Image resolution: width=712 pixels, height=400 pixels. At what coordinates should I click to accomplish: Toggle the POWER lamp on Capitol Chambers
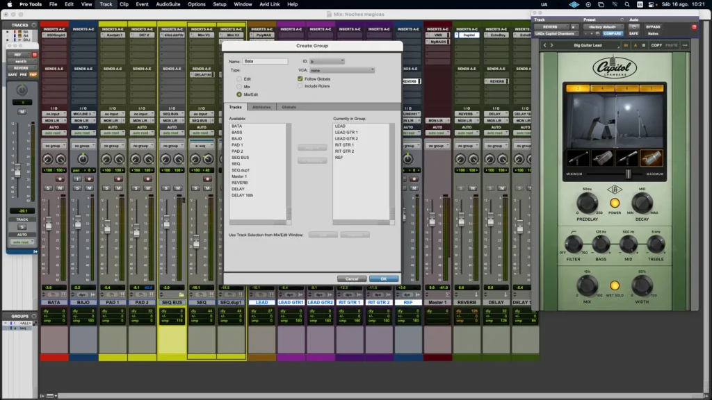(615, 203)
